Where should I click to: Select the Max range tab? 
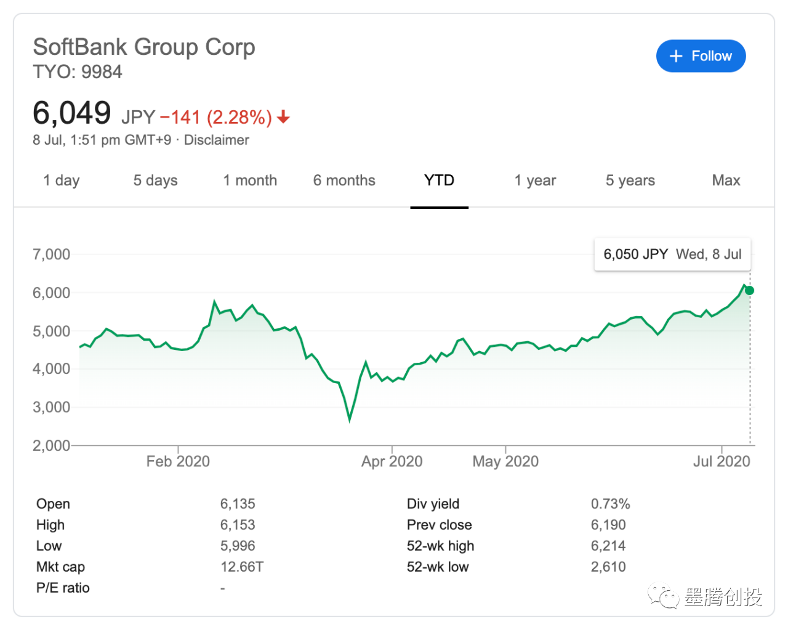726,180
